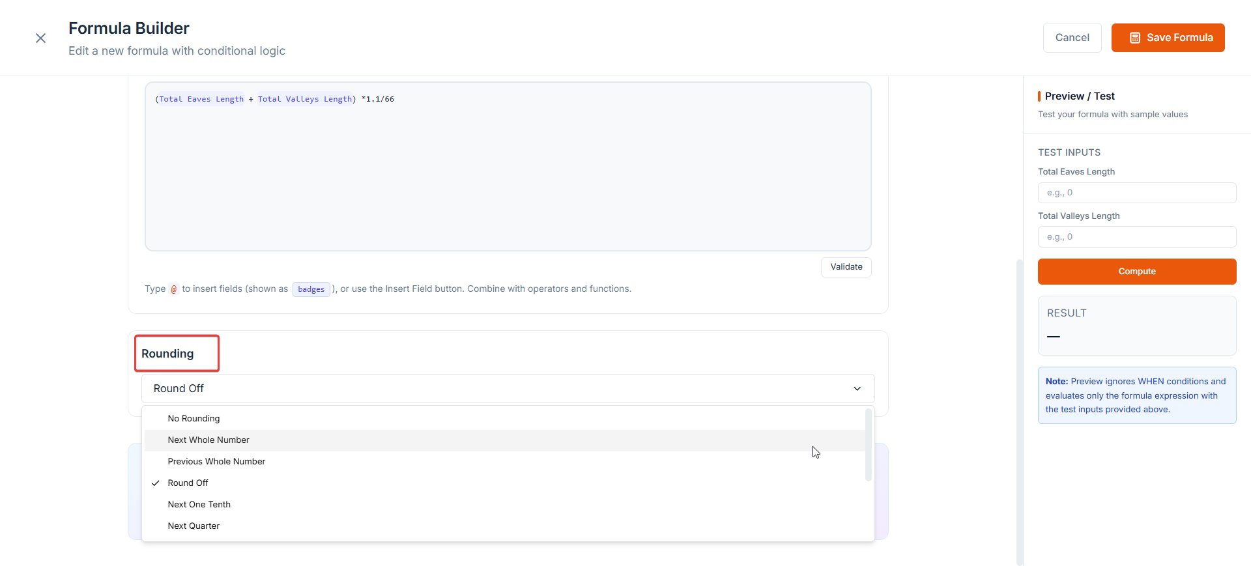Click the calculator icon in Save Formula

[x=1134, y=38]
